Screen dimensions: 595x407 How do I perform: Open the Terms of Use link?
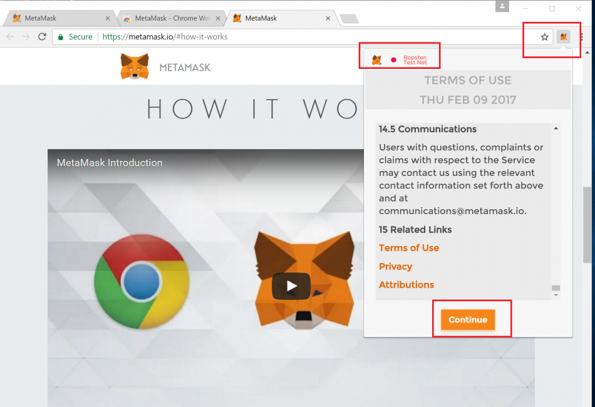[409, 248]
